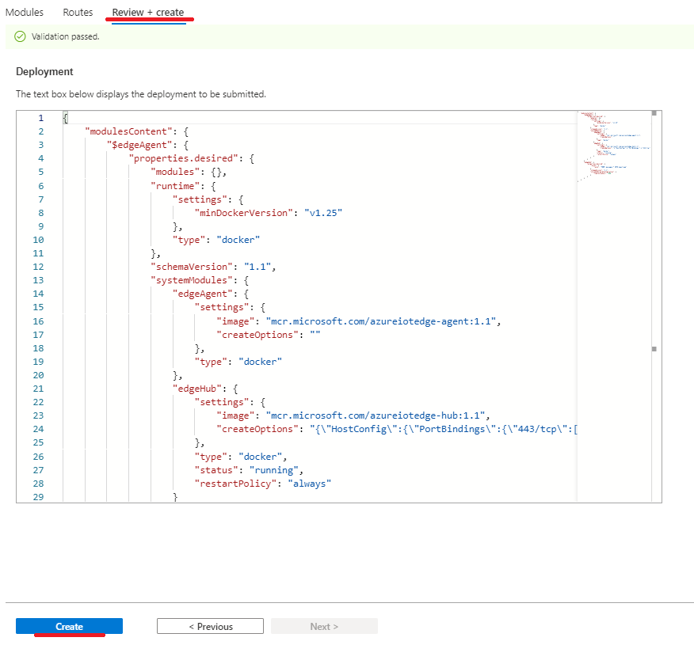Click the "schemaVersion" key
Image resolution: width=694 pixels, height=645 pixels.
tap(192, 267)
